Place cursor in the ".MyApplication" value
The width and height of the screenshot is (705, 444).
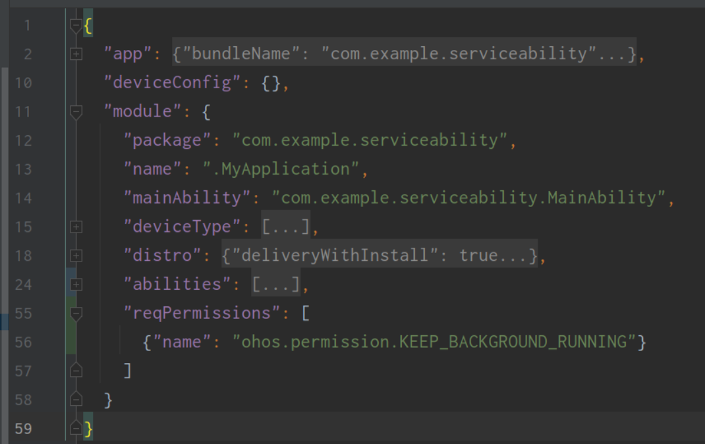point(283,169)
